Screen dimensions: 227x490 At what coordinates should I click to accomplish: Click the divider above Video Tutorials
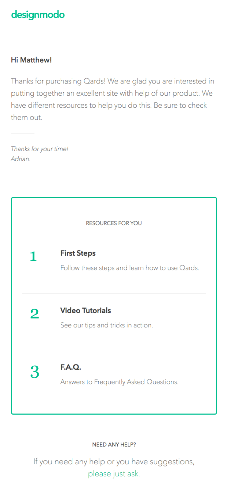[114, 293]
